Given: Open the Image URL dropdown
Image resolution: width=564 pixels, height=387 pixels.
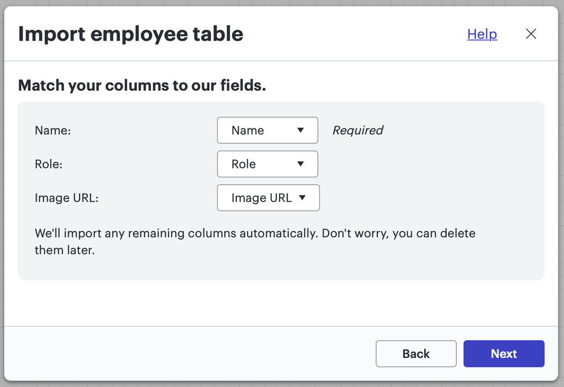Looking at the screenshot, I should point(268,198).
